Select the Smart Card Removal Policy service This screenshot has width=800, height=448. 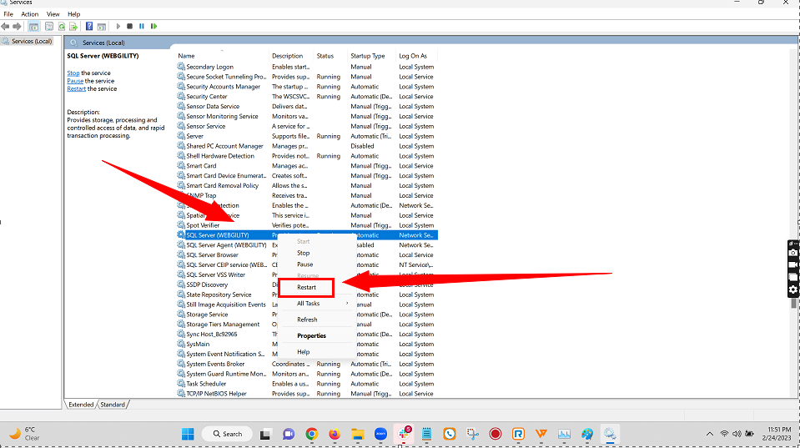(307, 186)
